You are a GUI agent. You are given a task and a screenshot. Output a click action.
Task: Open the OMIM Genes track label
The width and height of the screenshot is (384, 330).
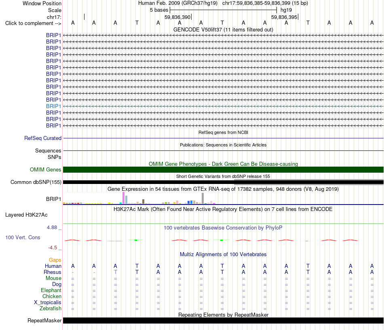coord(45,170)
